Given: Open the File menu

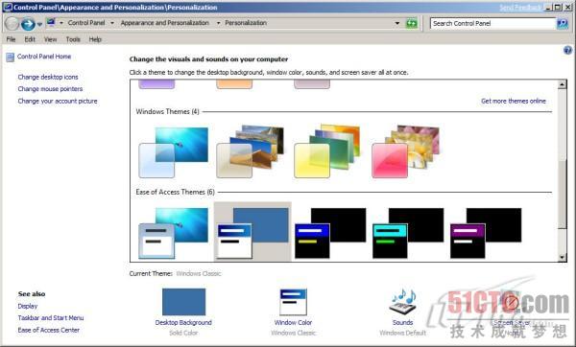Looking at the screenshot, I should (11, 39).
